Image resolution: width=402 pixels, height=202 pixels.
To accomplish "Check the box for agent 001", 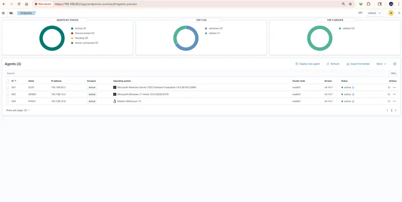I will [x=8, y=87].
